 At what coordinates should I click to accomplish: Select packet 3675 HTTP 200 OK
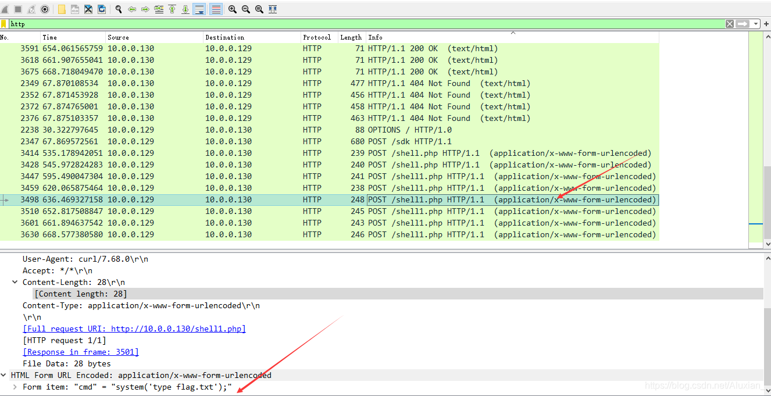pyautogui.click(x=329, y=72)
